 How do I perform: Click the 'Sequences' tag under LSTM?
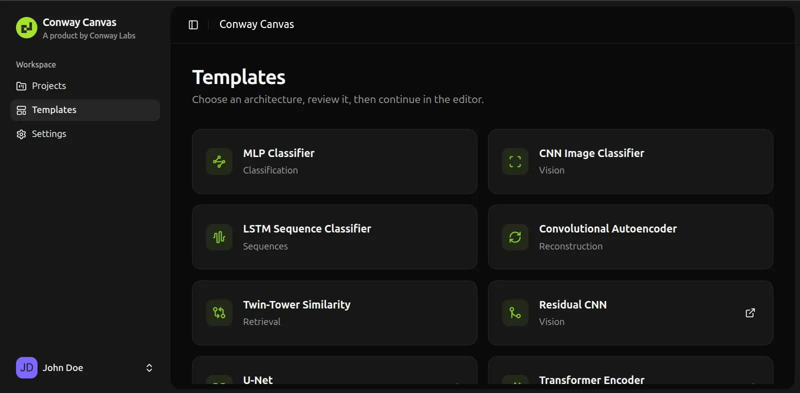[x=265, y=246]
